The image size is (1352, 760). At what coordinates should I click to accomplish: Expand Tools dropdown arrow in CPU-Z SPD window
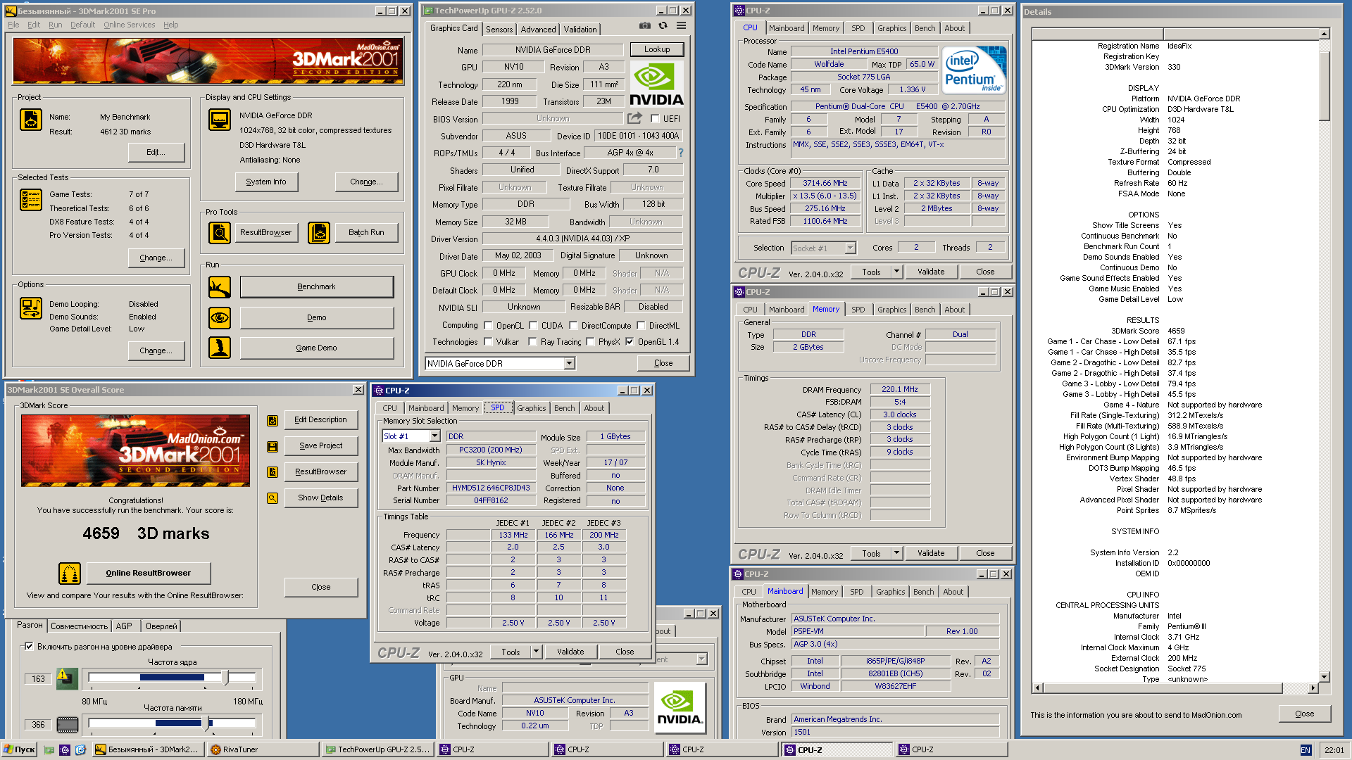tap(536, 652)
